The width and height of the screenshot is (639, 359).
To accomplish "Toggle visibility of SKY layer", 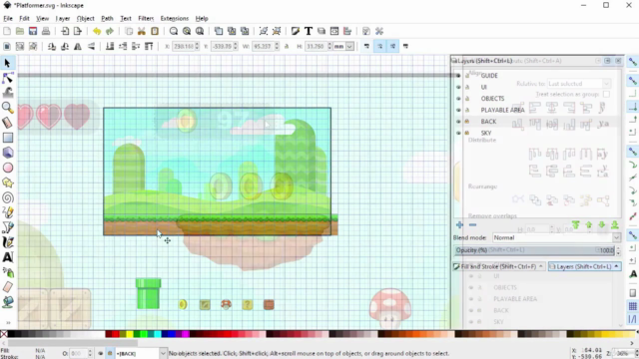I will pyautogui.click(x=458, y=133).
